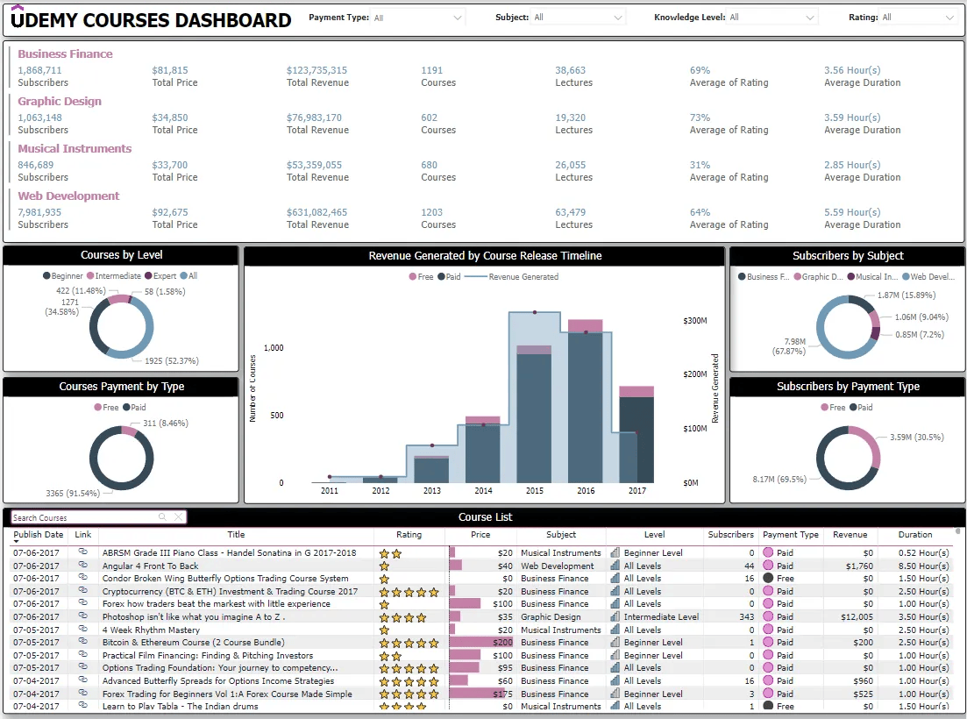967x719 pixels.
Task: Open link icon for Condor Broken Wing Butterfly course
Action: 82,578
